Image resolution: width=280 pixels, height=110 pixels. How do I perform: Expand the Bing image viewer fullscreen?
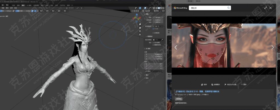click(x=265, y=8)
